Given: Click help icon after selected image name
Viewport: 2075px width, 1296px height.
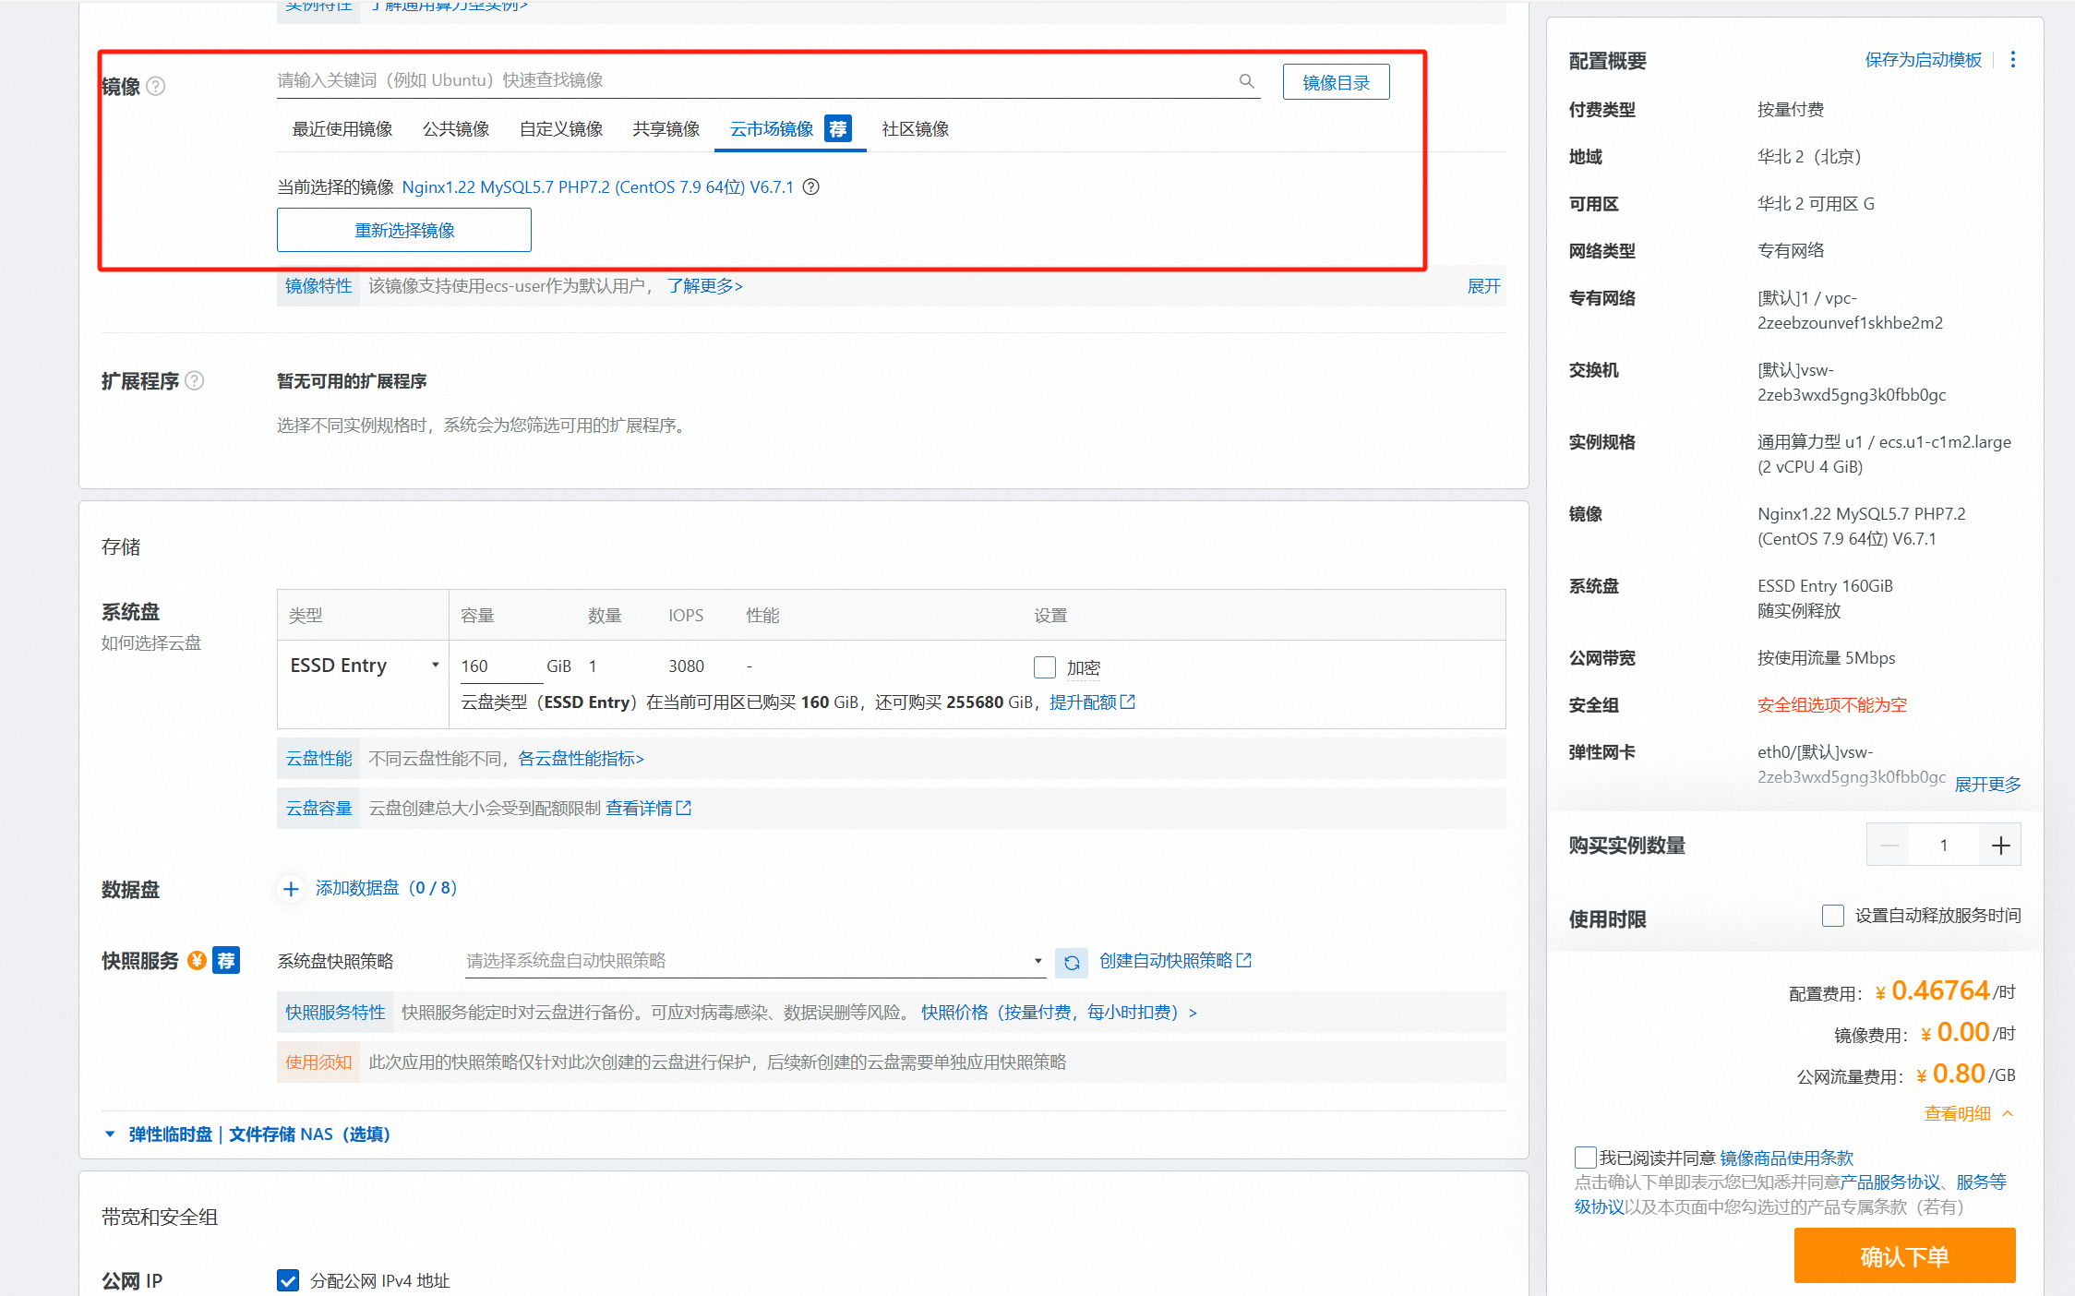Looking at the screenshot, I should [x=810, y=187].
